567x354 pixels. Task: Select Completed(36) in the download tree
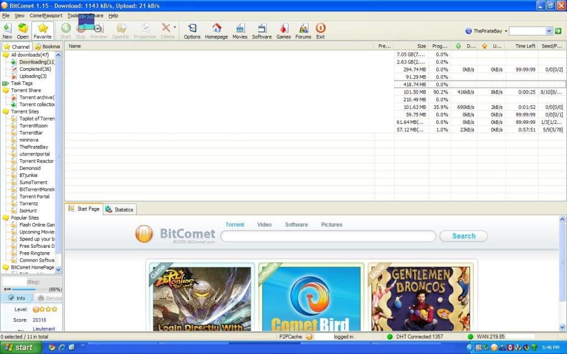[35, 69]
